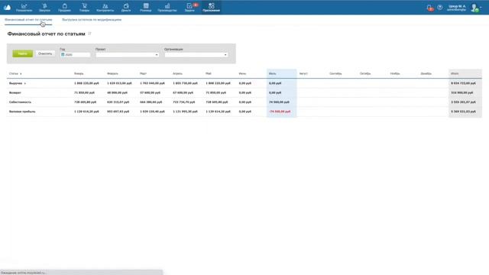Click the Январь column header

[79, 73]
